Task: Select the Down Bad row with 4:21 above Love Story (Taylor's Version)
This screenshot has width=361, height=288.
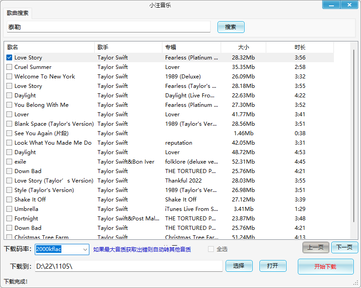Action: pyautogui.click(x=169, y=171)
